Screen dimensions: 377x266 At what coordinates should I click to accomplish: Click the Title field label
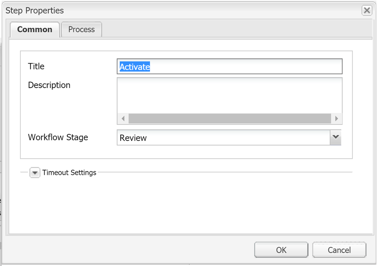click(x=36, y=66)
